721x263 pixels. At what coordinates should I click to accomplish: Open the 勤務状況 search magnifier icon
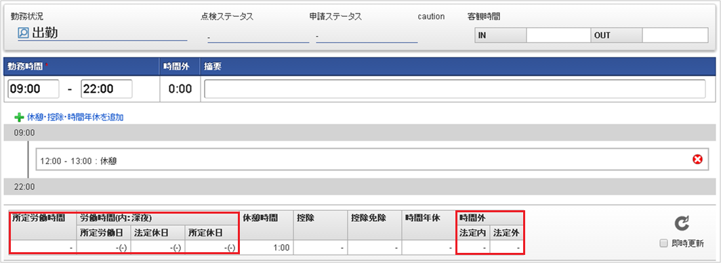pyautogui.click(x=24, y=33)
